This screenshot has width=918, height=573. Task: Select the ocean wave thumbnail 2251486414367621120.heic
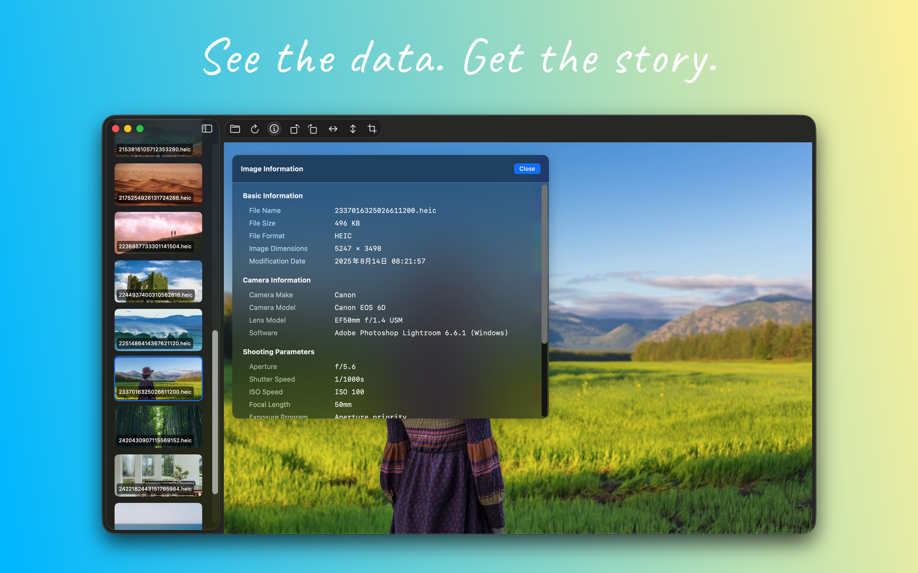point(158,329)
